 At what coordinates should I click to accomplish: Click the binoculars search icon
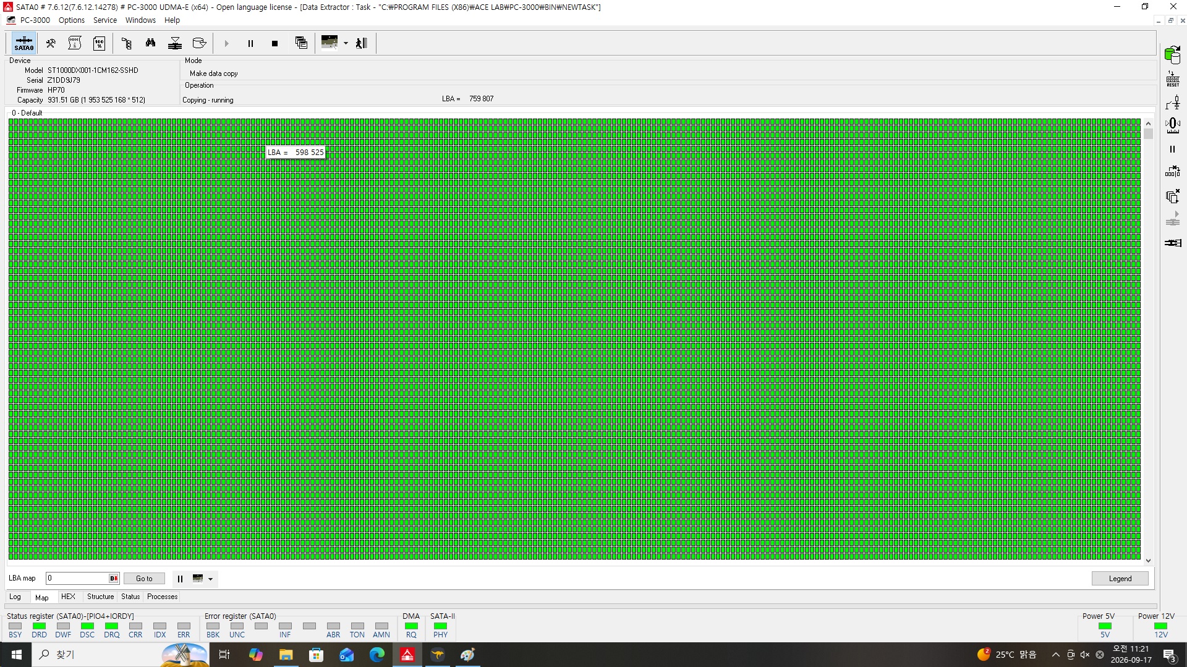pos(151,43)
